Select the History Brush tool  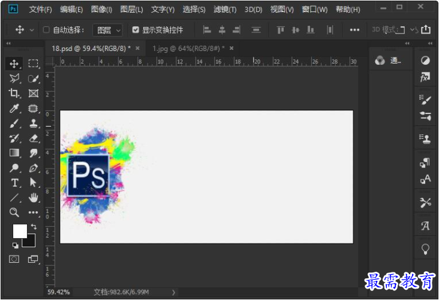(14, 138)
